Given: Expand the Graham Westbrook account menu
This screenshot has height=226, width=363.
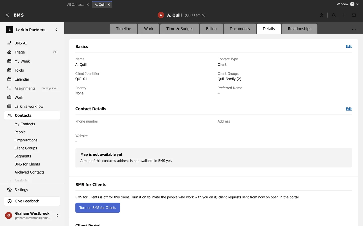Looking at the screenshot, I should [x=57, y=215].
